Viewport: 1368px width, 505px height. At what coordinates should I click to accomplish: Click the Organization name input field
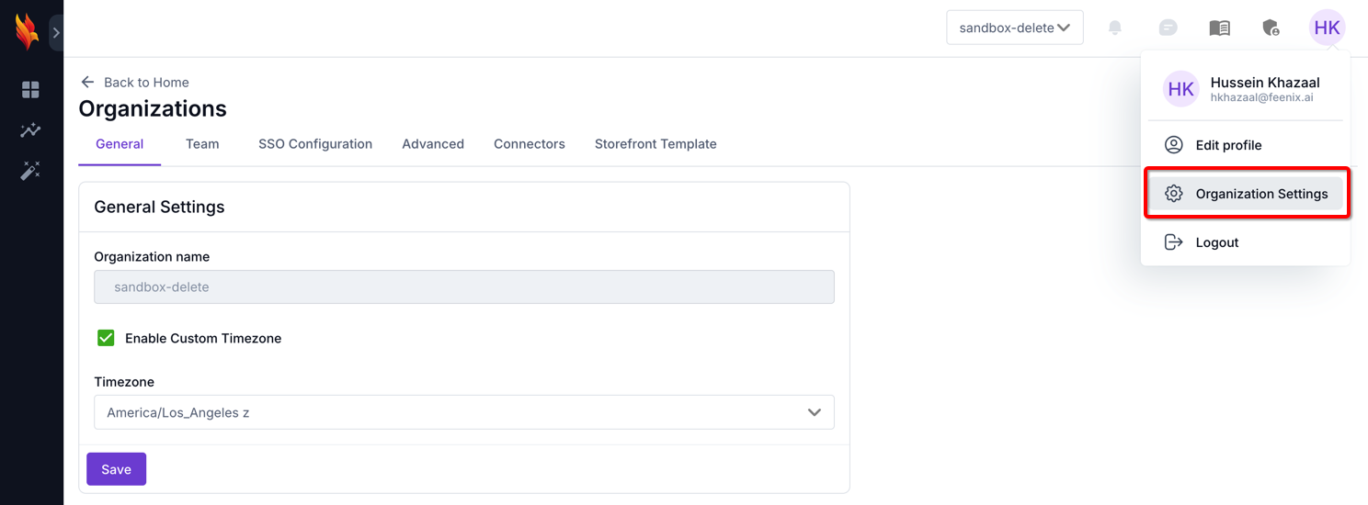463,286
